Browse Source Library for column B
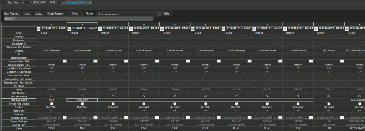Image resolution: width=365 pixels, height=131 pixels. [x=95, y=118]
